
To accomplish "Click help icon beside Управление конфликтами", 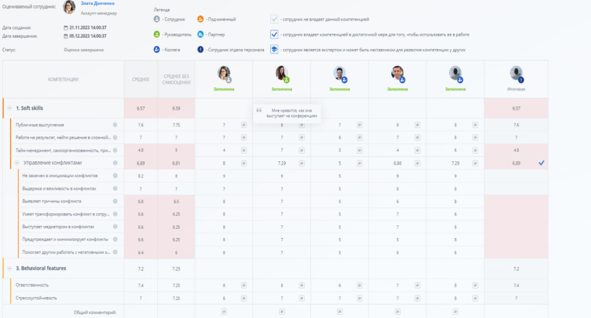I will coord(115,163).
